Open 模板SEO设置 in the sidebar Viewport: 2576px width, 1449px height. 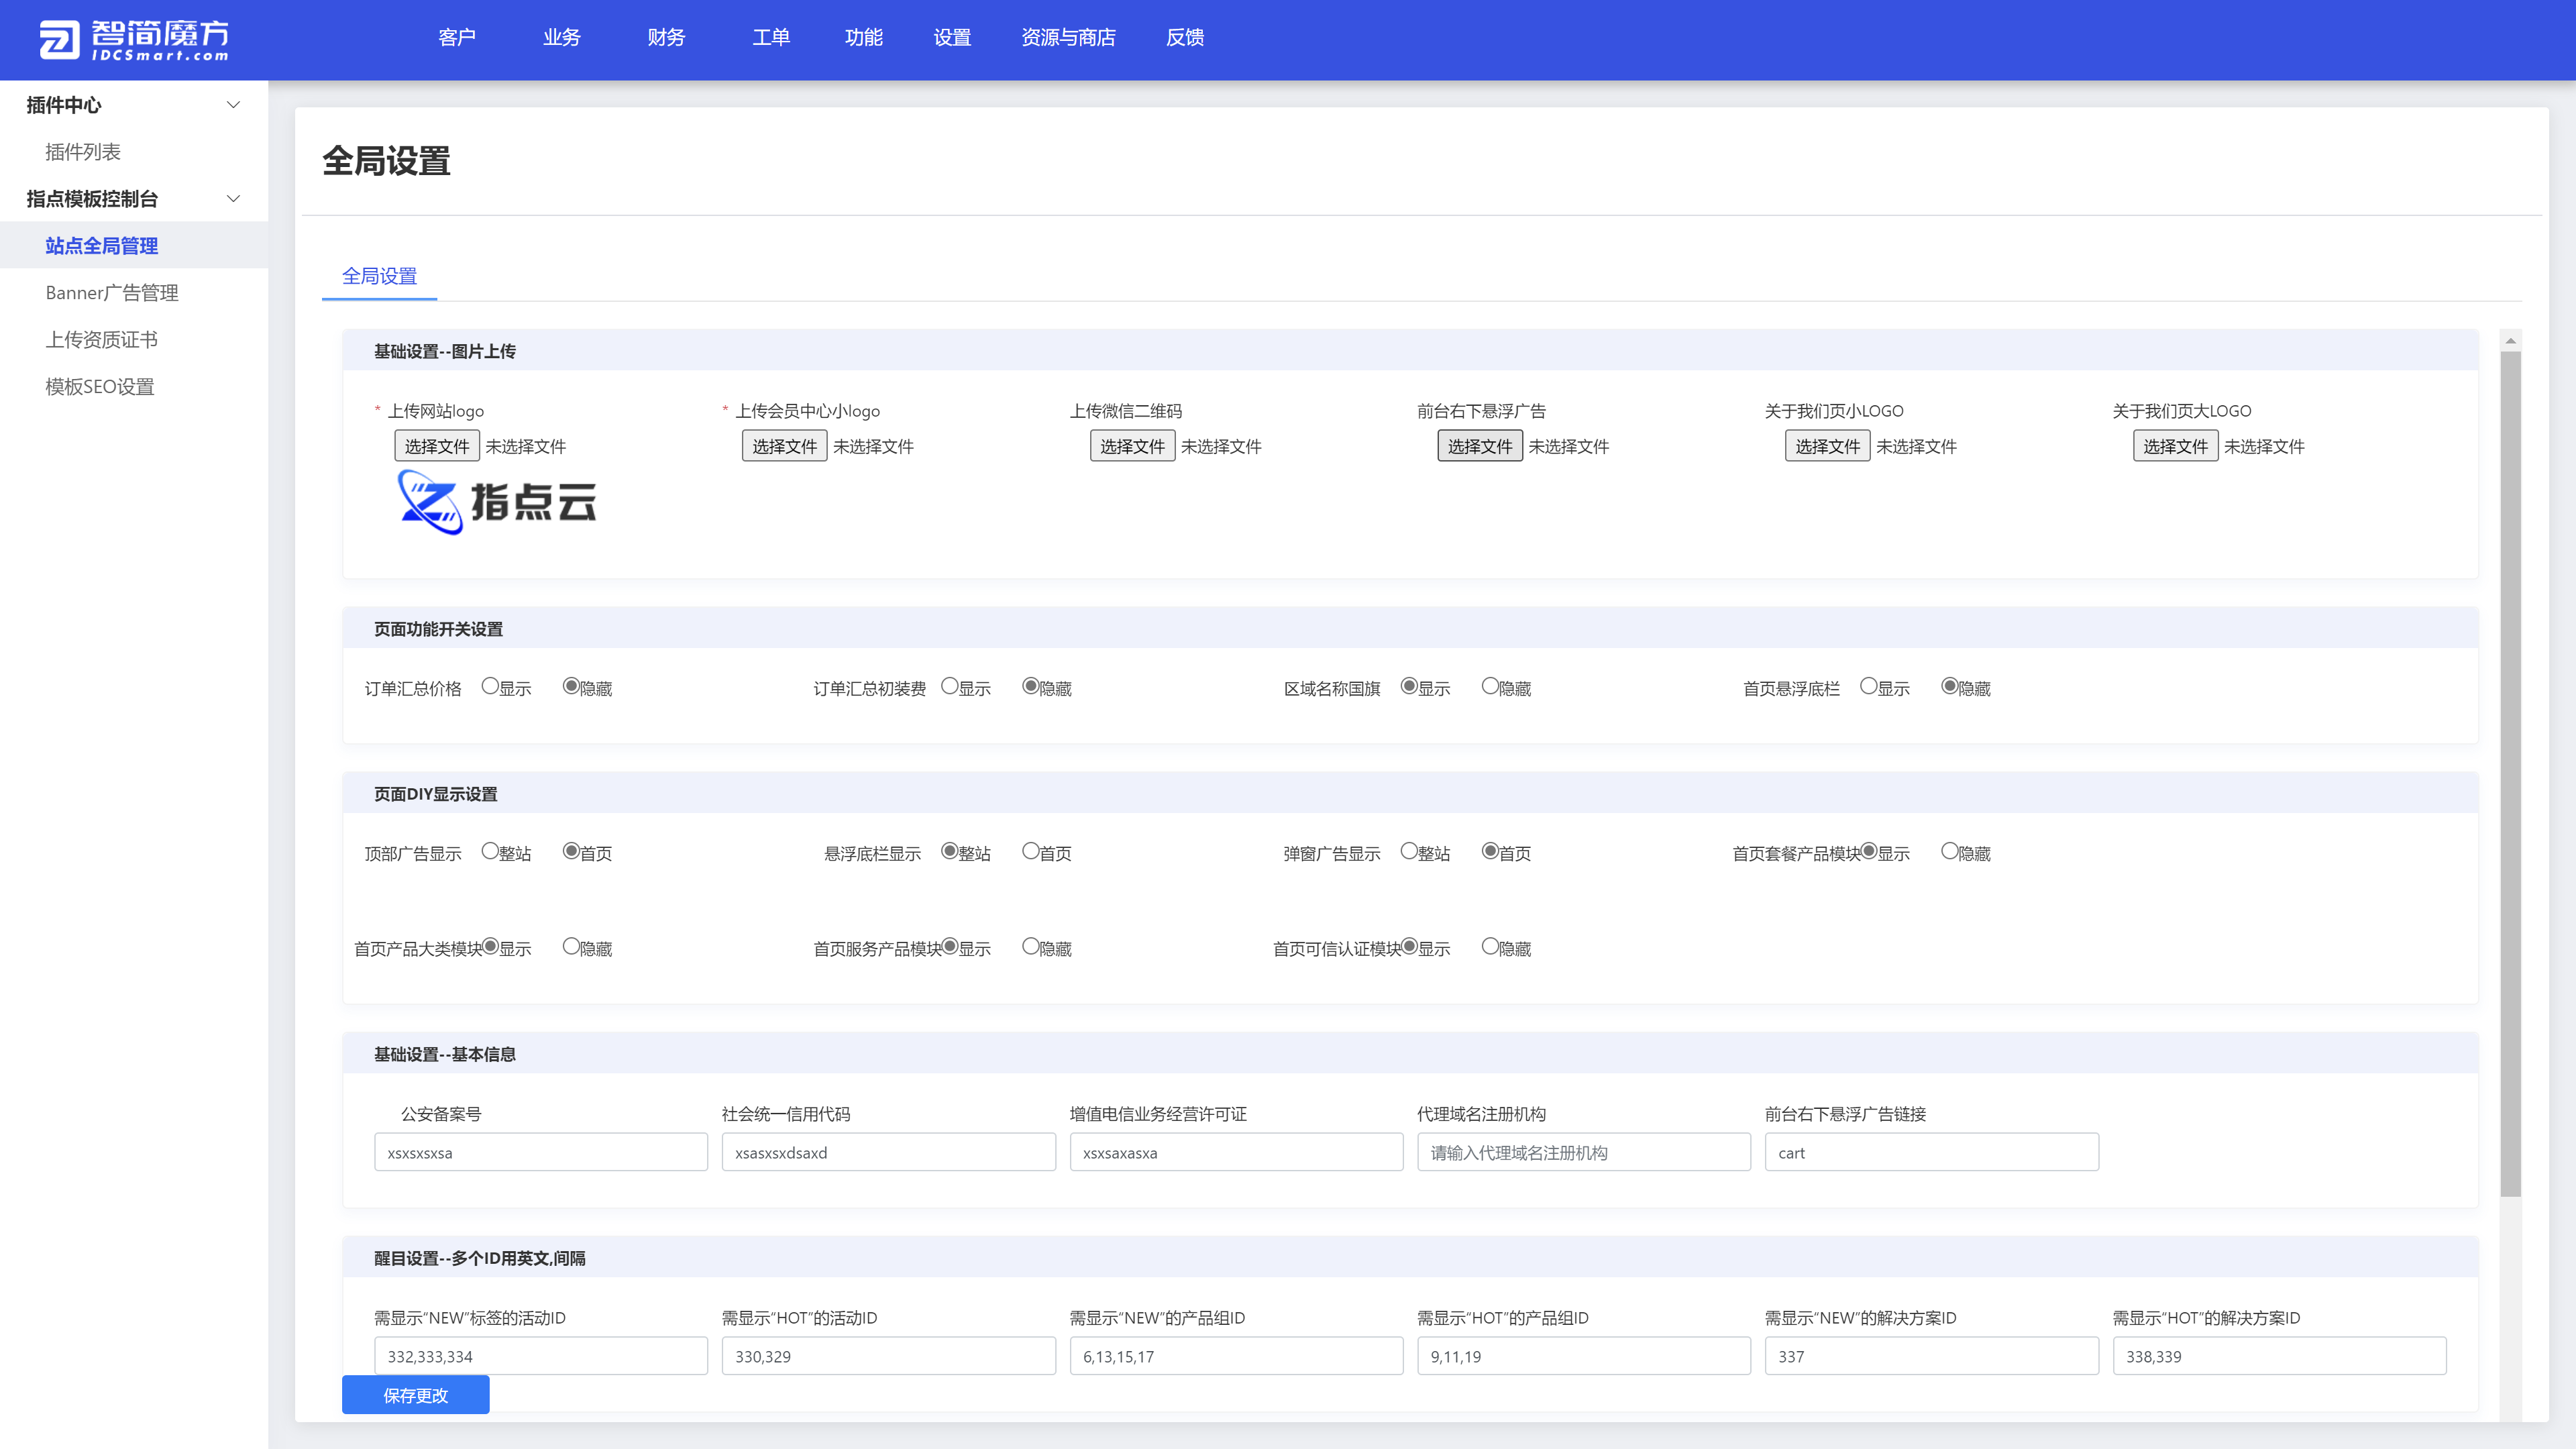point(100,387)
